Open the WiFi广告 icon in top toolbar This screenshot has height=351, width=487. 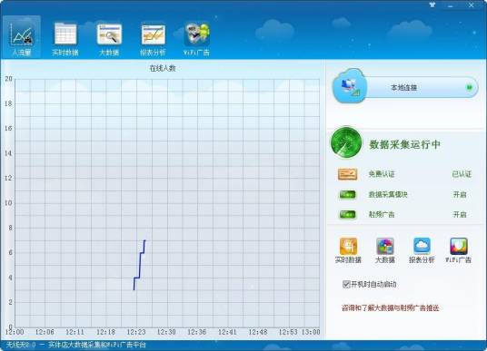pos(196,34)
